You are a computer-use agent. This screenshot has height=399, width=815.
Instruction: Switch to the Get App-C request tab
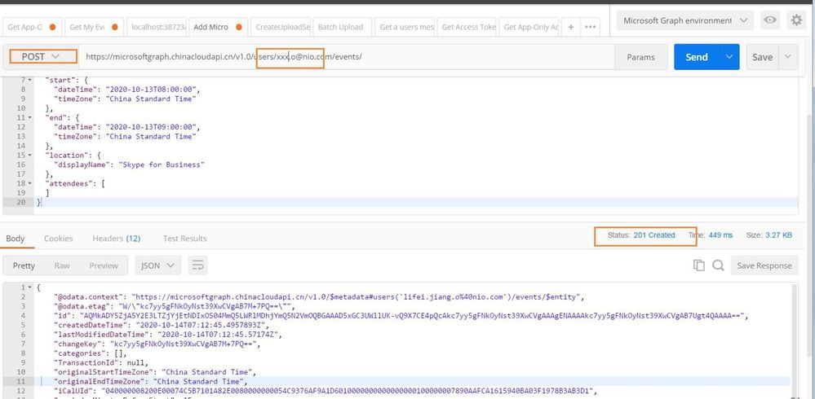pos(33,27)
